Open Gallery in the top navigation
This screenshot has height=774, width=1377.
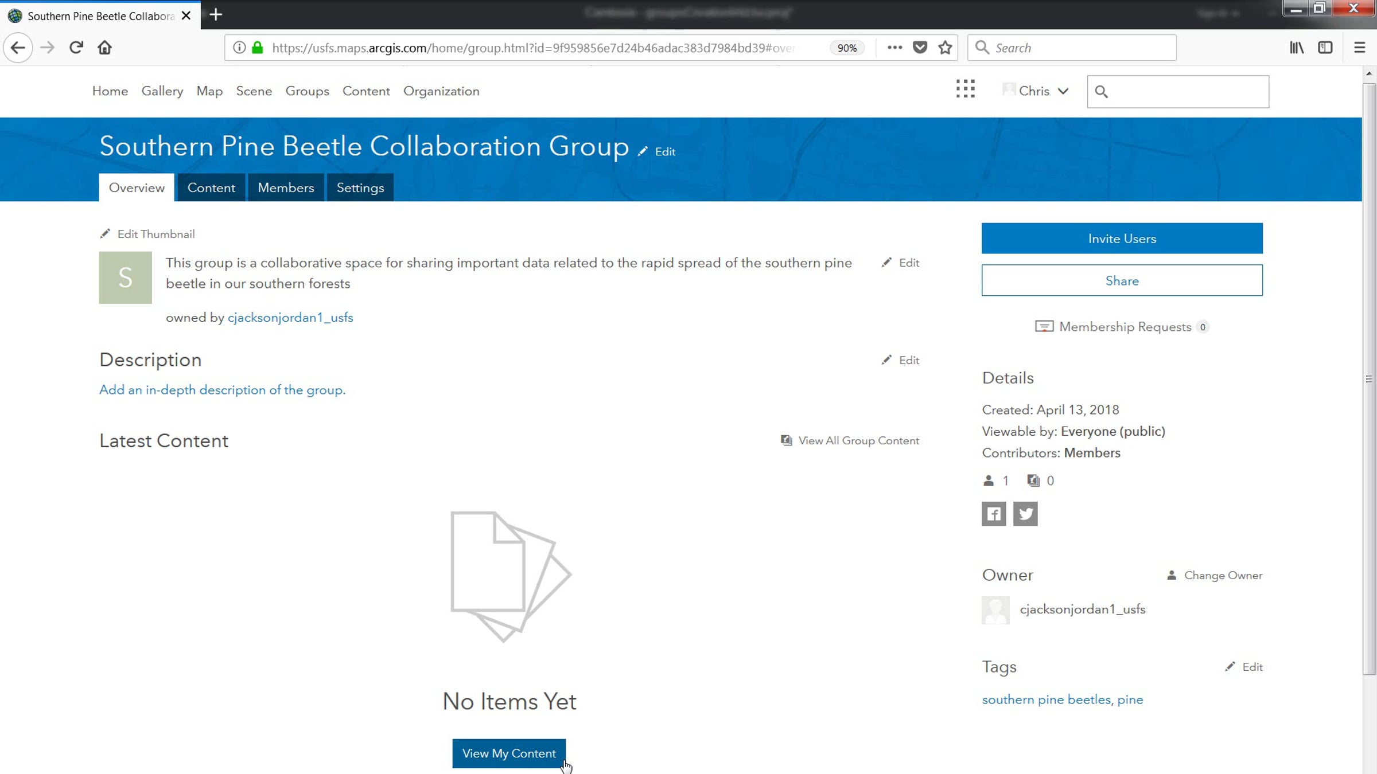(162, 91)
